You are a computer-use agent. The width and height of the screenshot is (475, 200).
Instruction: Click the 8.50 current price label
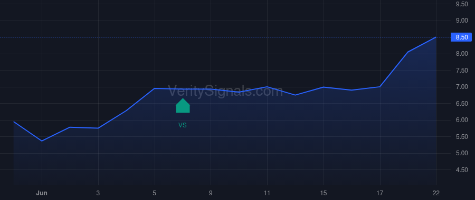click(461, 37)
